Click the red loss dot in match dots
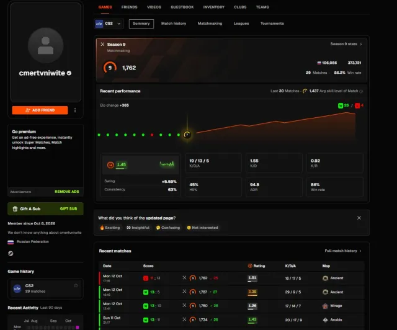This screenshot has height=330, width=397. (152, 135)
